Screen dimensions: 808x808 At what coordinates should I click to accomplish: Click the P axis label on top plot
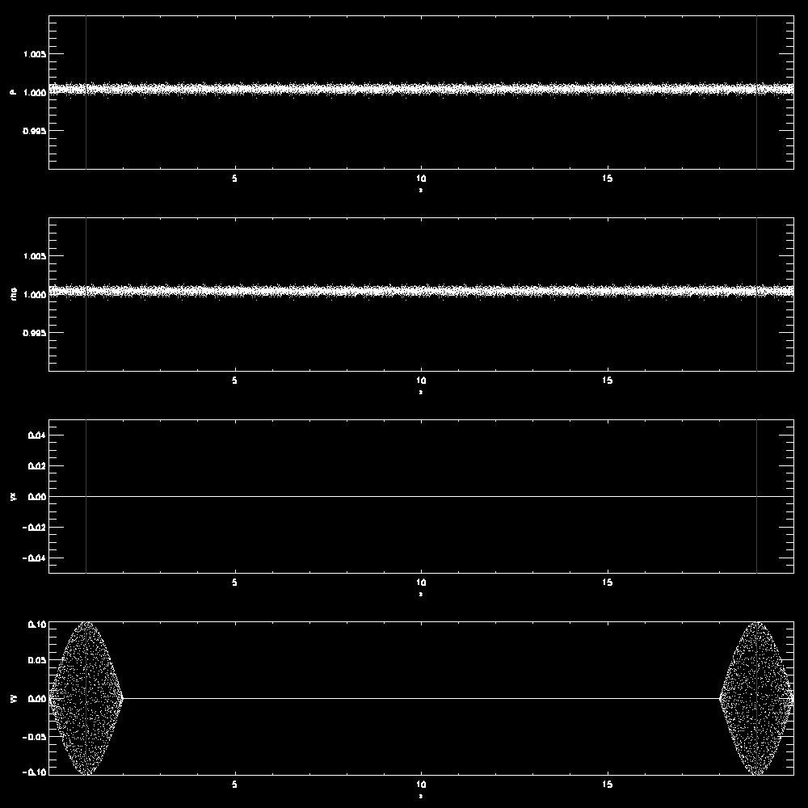tap(12, 92)
